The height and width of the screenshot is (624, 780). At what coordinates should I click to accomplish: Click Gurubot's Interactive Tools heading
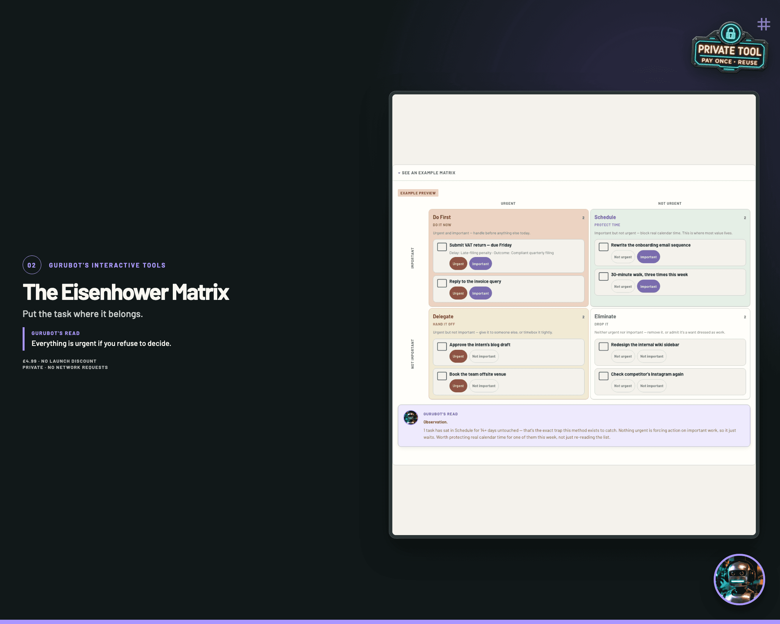pyautogui.click(x=107, y=265)
